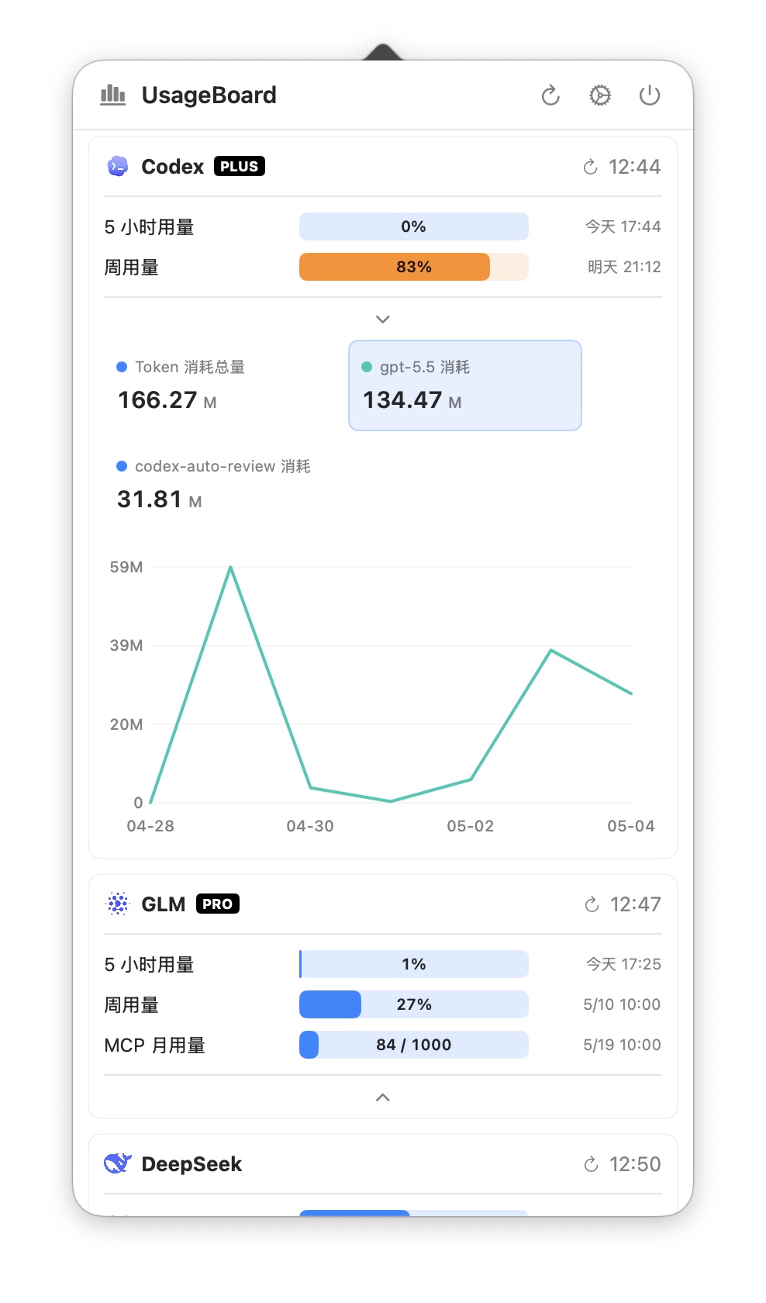Image resolution: width=766 pixels, height=1303 pixels.
Task: Click the GLM PRO plan badge
Action: [x=218, y=904]
